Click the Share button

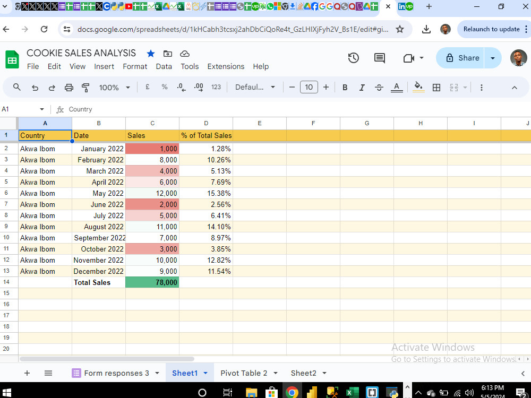(x=460, y=58)
